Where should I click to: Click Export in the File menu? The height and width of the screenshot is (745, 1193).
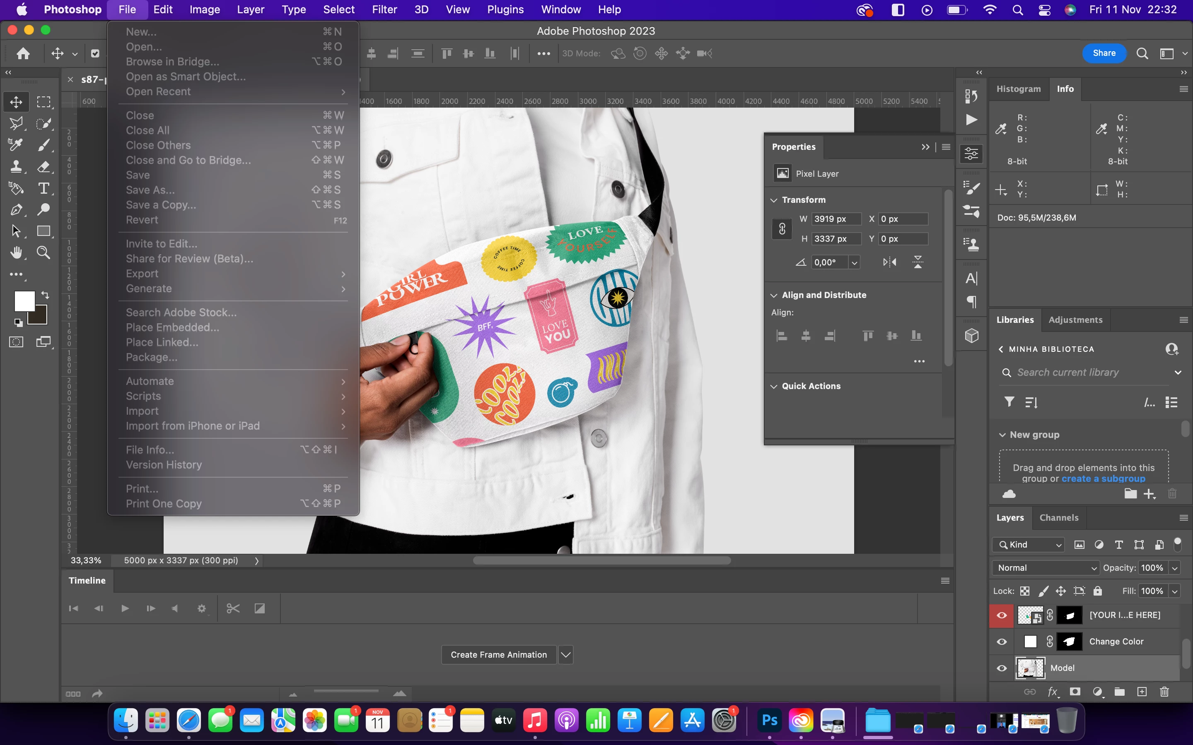[142, 274]
